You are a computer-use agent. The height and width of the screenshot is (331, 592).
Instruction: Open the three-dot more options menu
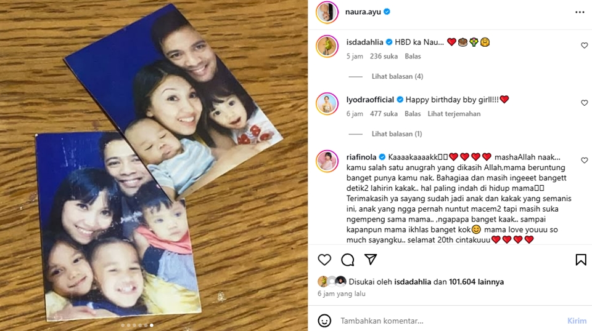(x=580, y=12)
